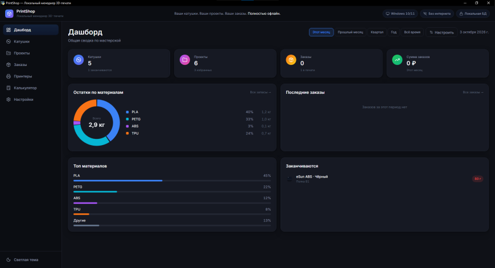This screenshot has width=495, height=268.
Task: Open the Заказы summary card value 0
Action: 302,63
